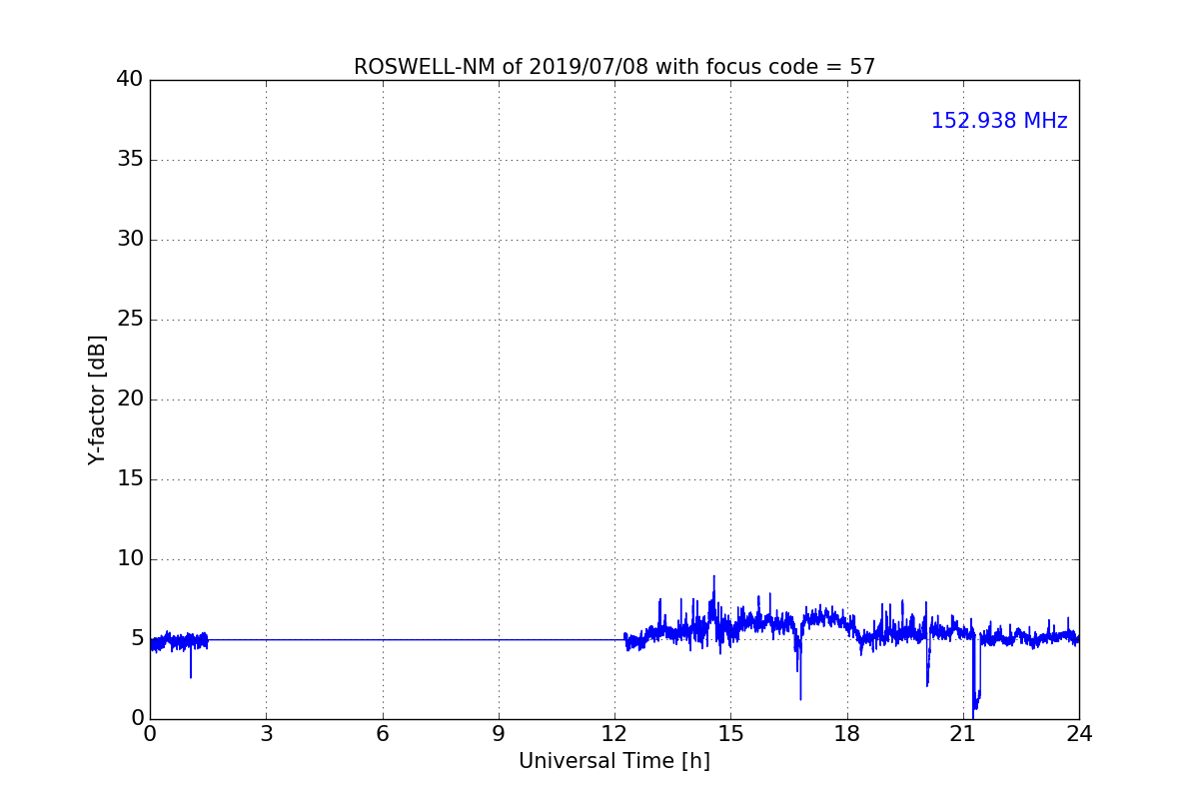Click the y-axis tick label '20'
This screenshot has height=799, width=1199.
click(x=130, y=399)
